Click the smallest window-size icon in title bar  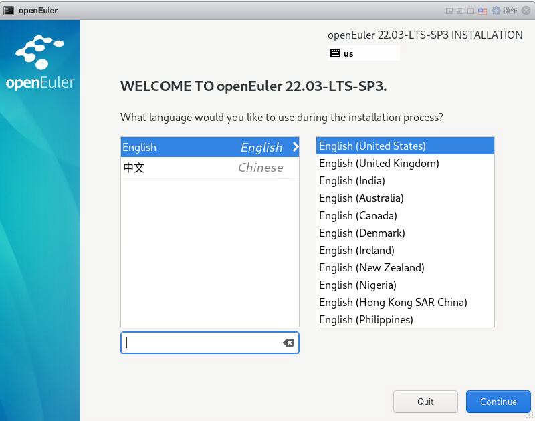[449, 11]
